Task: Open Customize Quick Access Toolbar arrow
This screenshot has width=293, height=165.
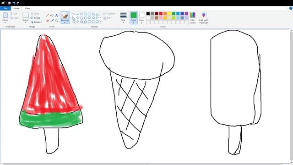Action: pos(22,3)
